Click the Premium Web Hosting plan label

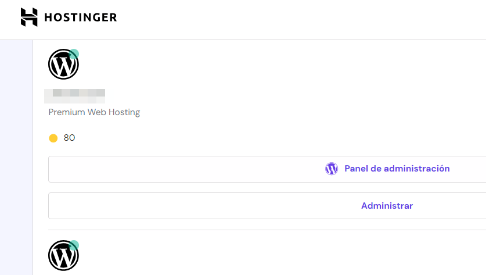94,112
